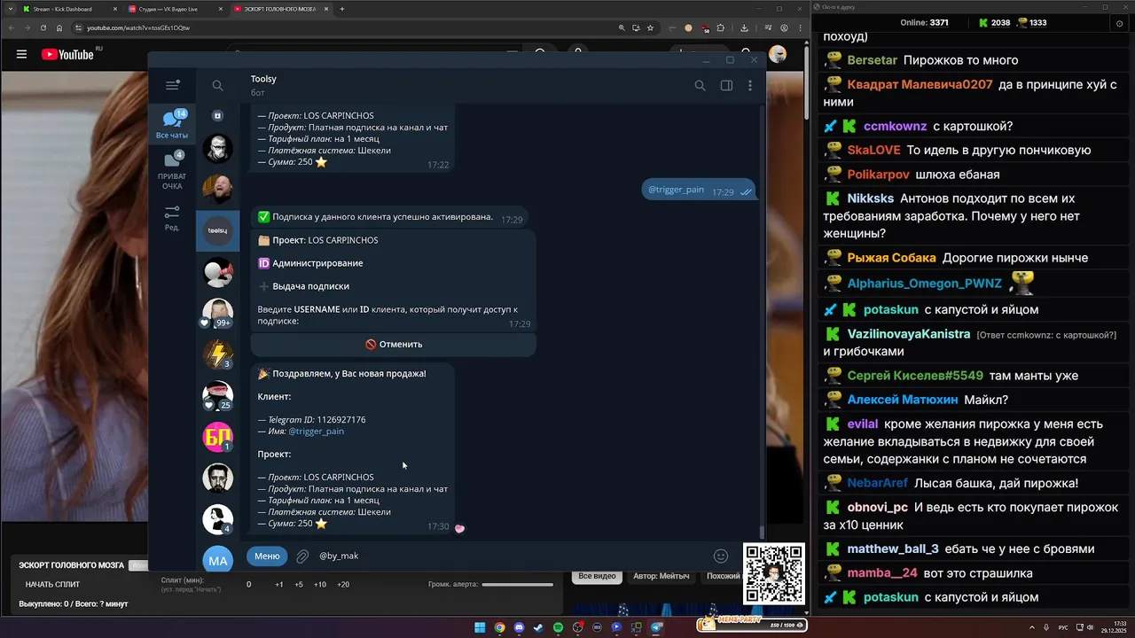Open the browser extensions puzzle icon

point(720,27)
